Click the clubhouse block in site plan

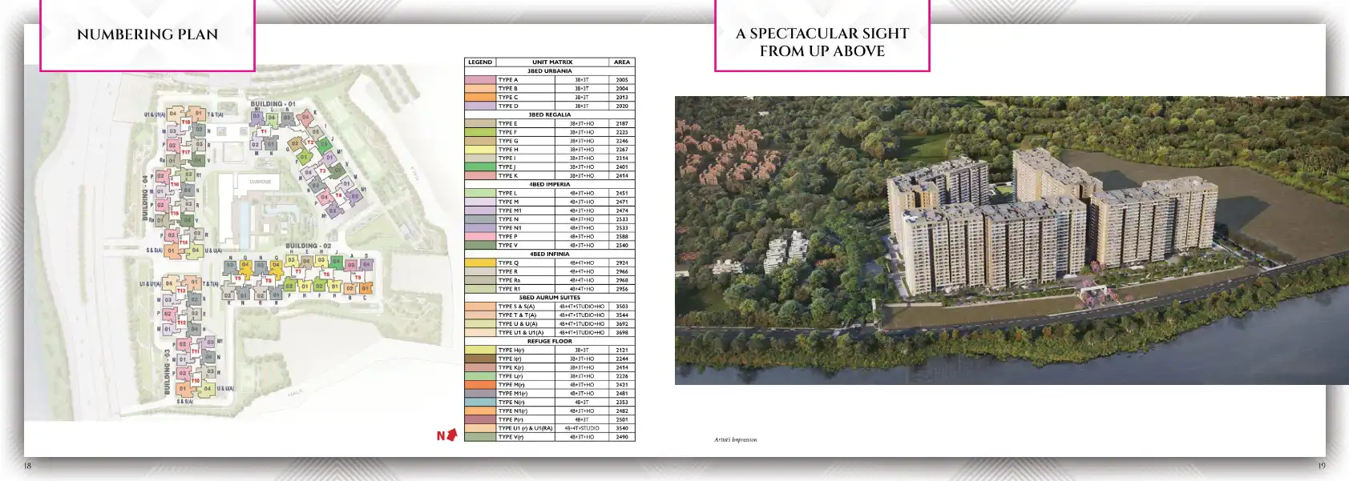coord(260,182)
